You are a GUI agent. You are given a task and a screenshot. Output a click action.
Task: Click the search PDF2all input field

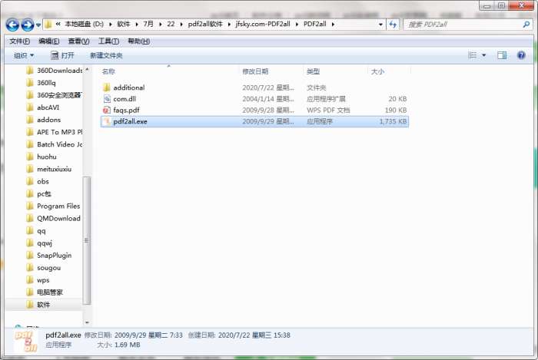point(463,25)
